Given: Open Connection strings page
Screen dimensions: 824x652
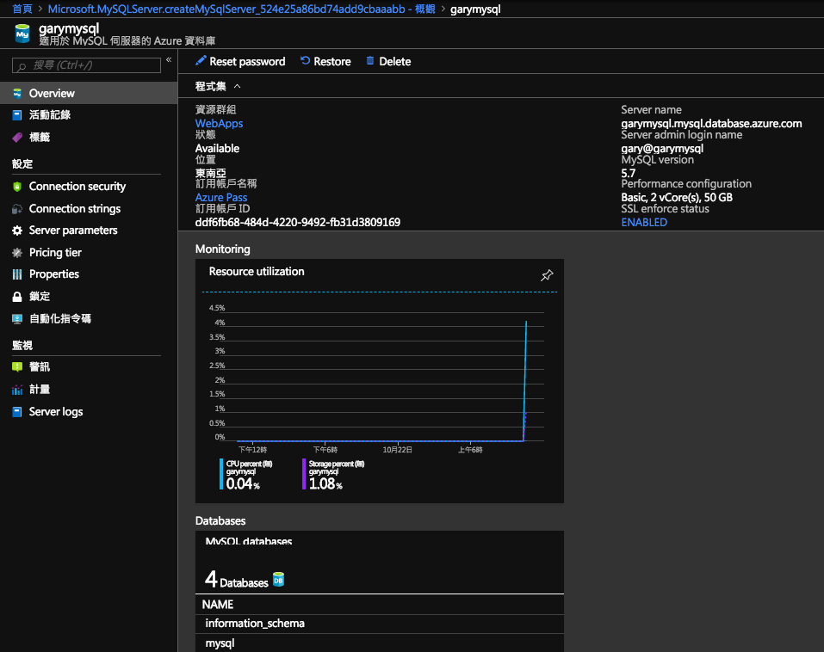Looking at the screenshot, I should [89, 209].
